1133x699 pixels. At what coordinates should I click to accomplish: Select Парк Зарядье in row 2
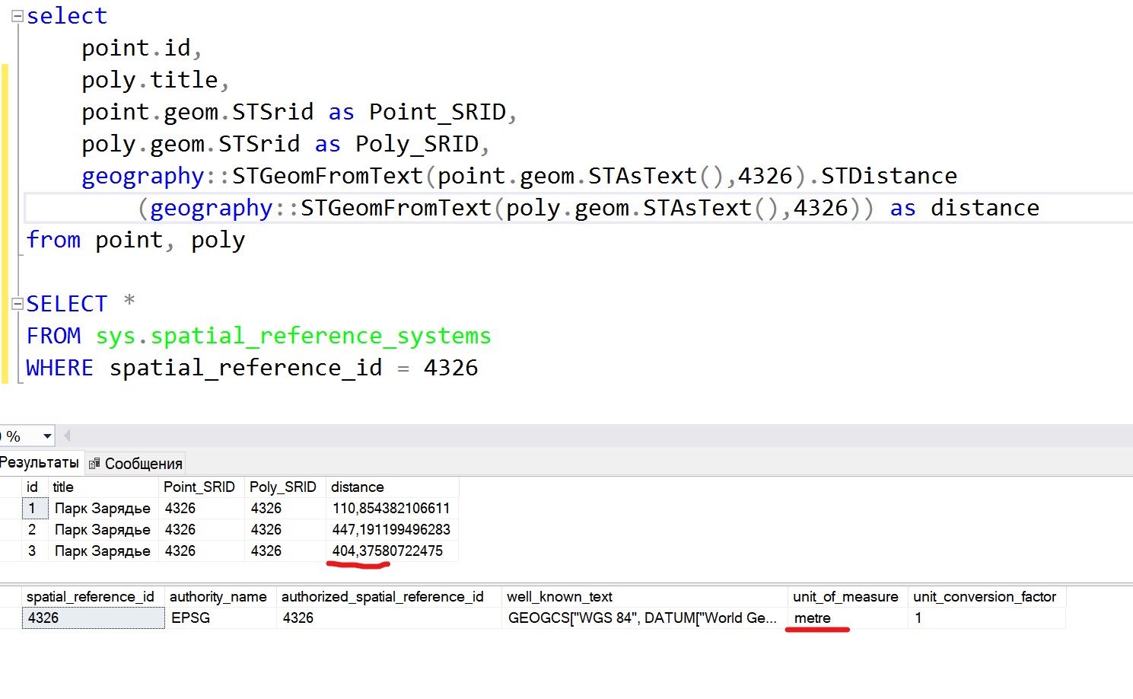(x=102, y=529)
